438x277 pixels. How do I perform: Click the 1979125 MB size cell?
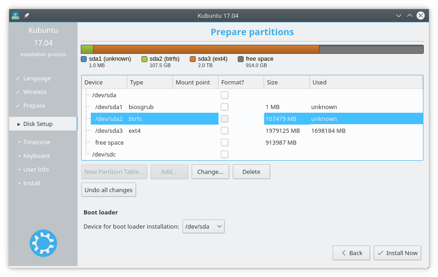283,131
